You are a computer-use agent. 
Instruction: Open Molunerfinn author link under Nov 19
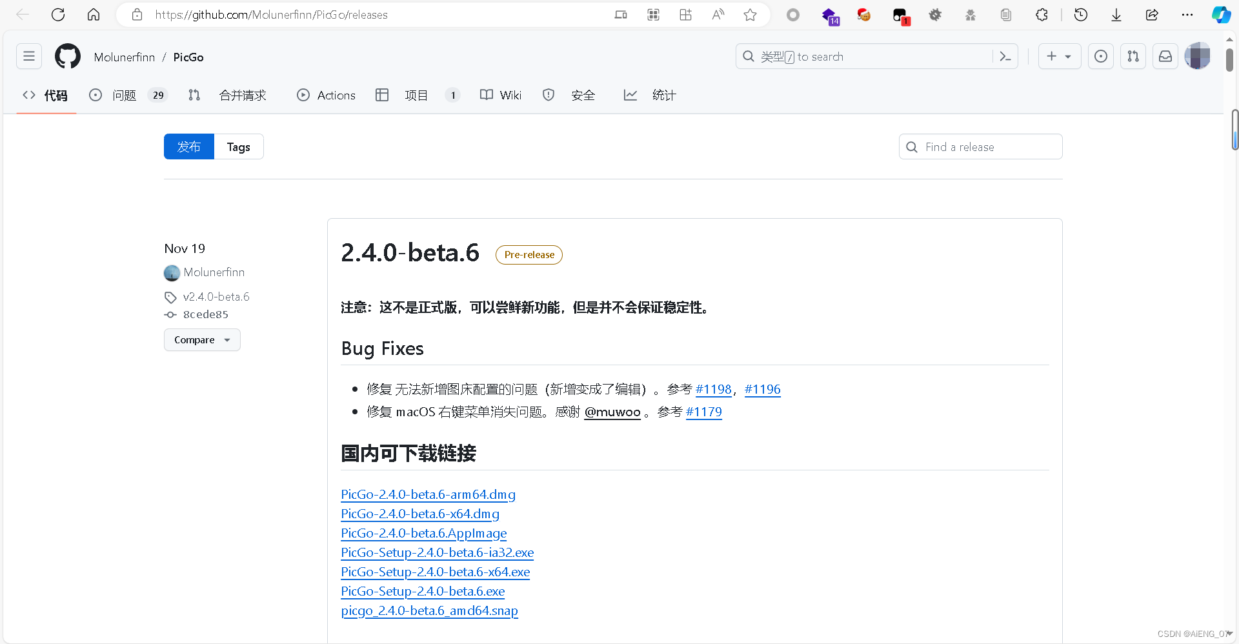tap(214, 272)
